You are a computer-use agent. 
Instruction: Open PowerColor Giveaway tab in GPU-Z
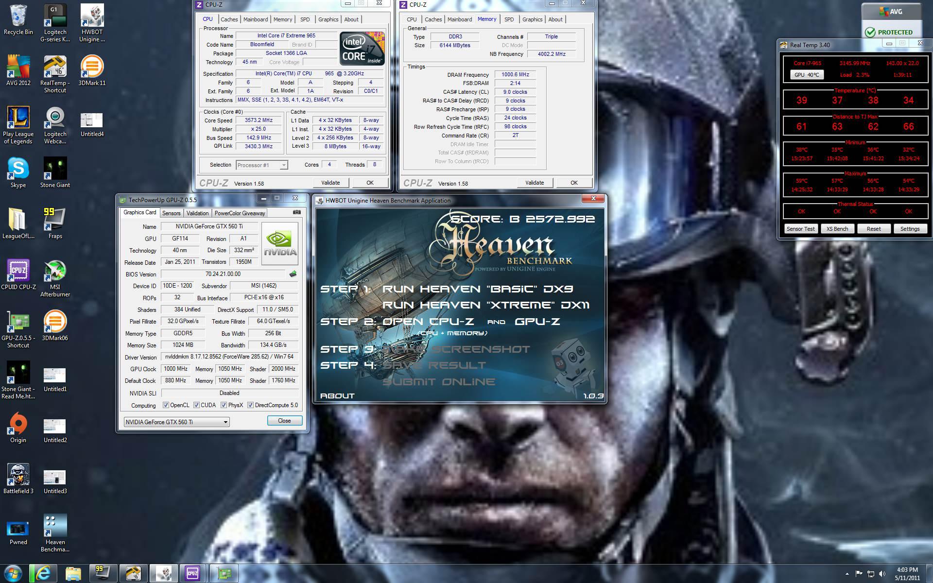pyautogui.click(x=240, y=213)
